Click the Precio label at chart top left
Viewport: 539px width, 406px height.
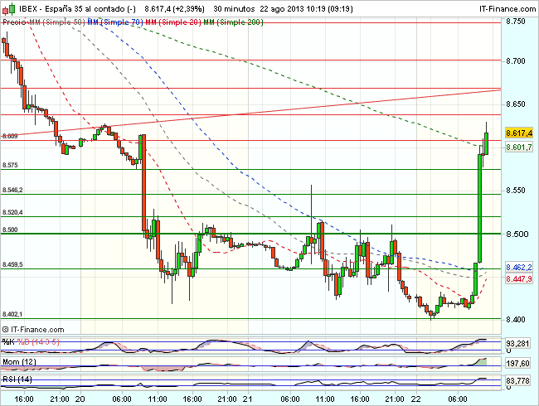point(12,22)
